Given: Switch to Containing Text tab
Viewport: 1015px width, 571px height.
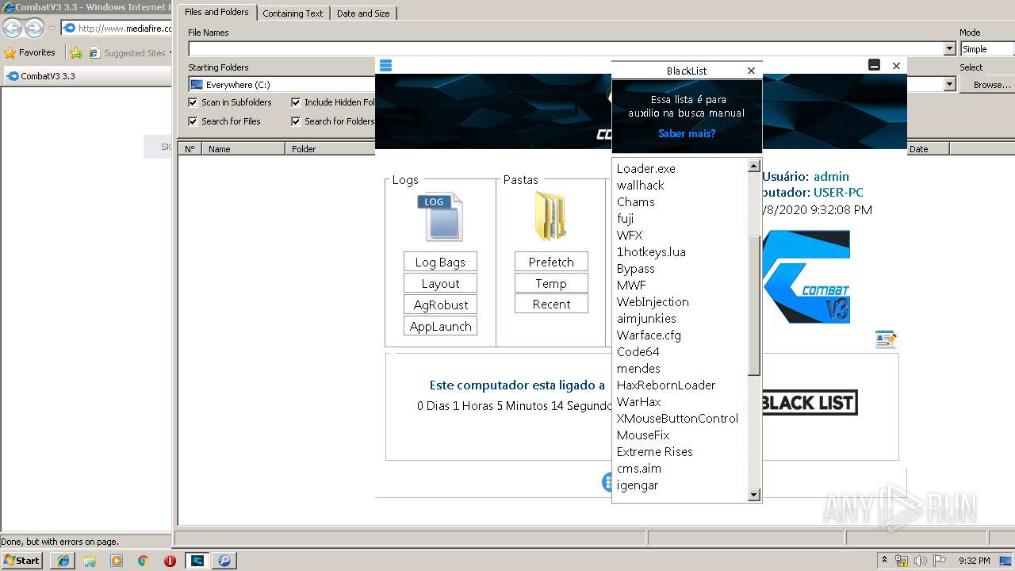Looking at the screenshot, I should [x=293, y=13].
